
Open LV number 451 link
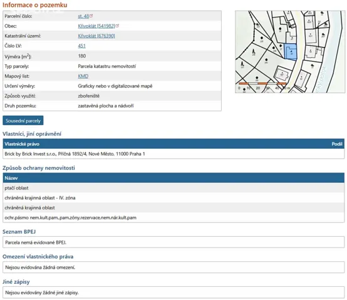81,46
